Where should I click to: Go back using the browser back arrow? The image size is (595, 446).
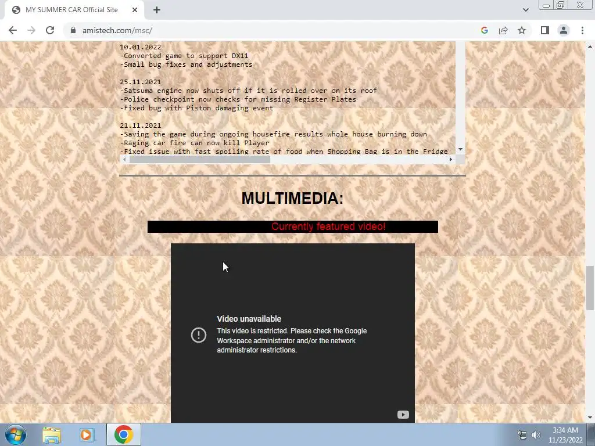[13, 30]
